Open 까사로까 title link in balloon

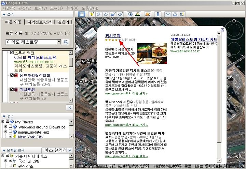(x=113, y=36)
